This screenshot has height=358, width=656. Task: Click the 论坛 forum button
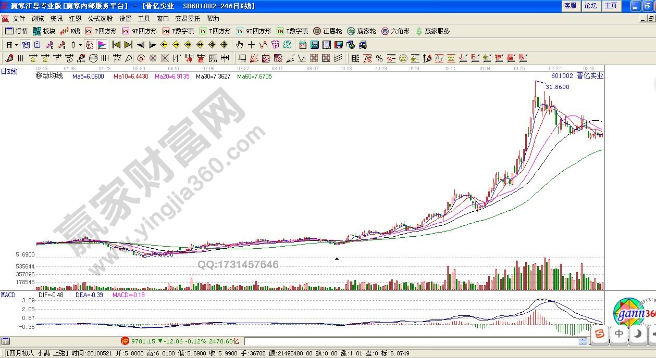590,6
